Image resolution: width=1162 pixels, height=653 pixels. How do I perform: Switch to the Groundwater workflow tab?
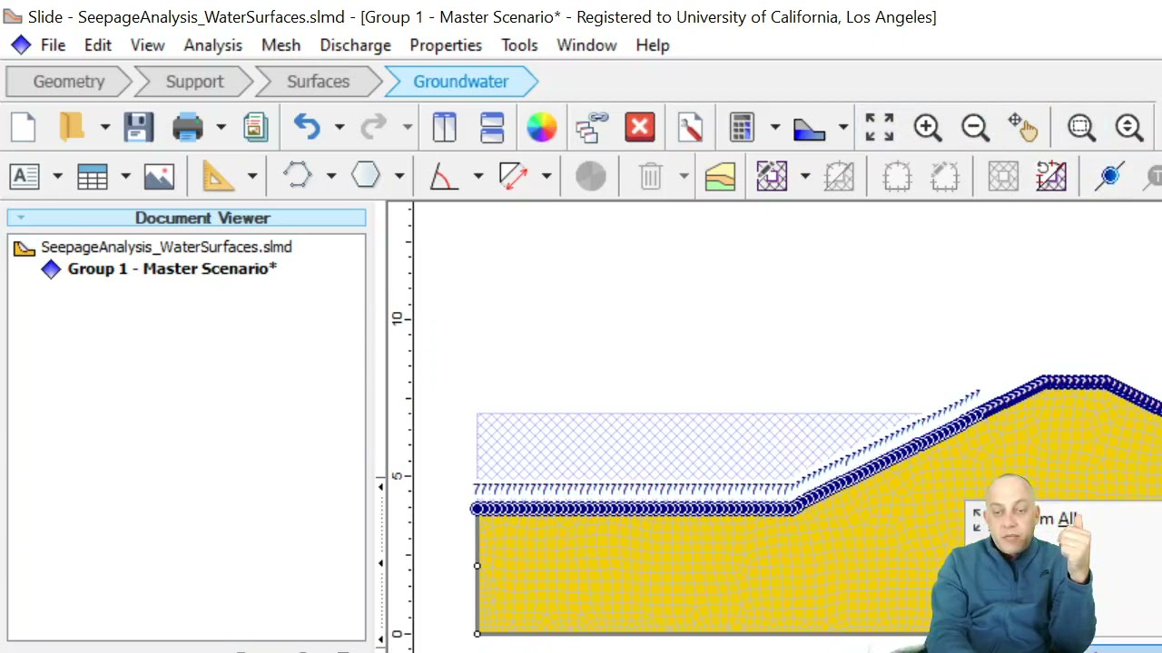pyautogui.click(x=461, y=82)
